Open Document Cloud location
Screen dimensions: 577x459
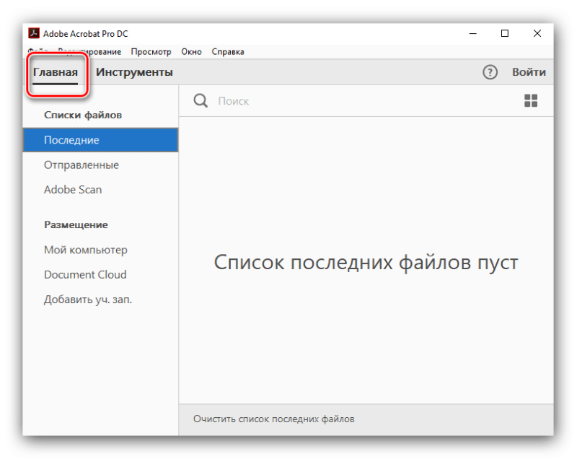(x=85, y=274)
